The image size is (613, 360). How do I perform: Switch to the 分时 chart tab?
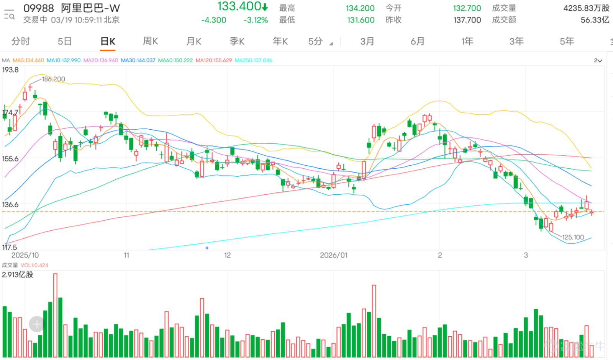[x=21, y=41]
